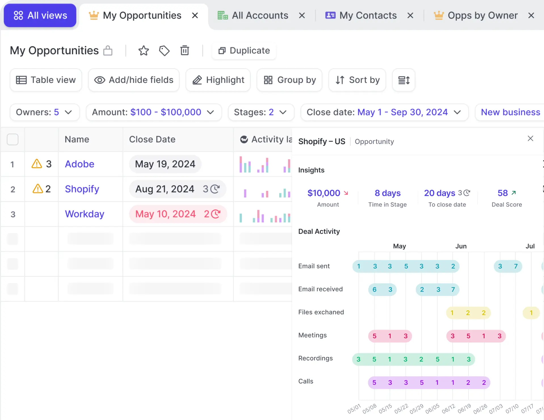Click the crown icon on Opps by Owner tab
Screen dimensions: 544x420
(438, 15)
